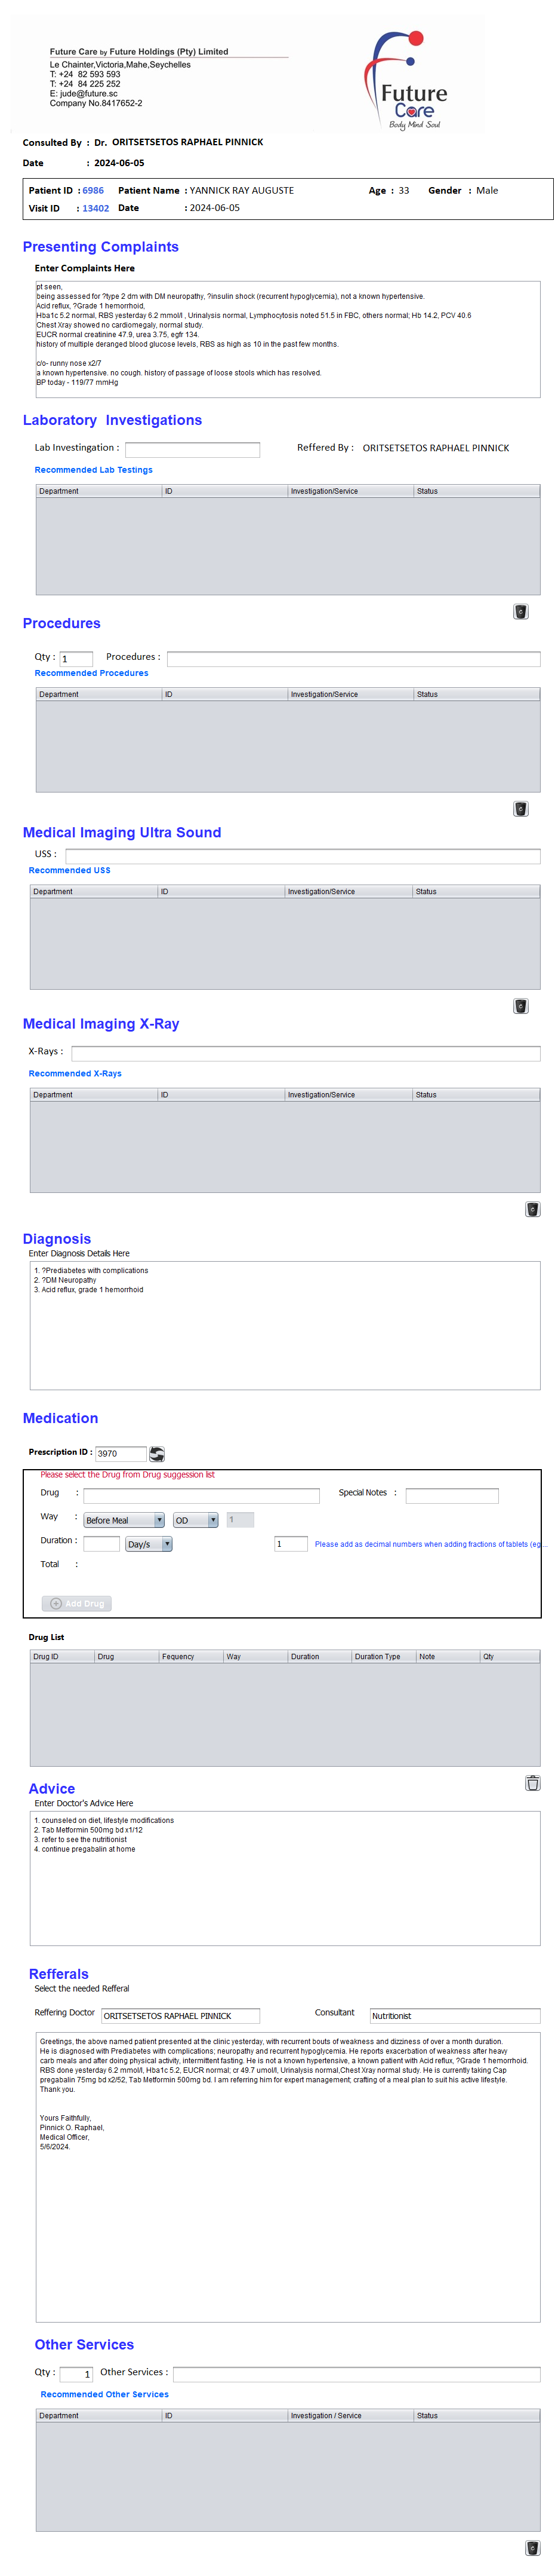Screen dimensions: 555x2576
Task: Click the Diagnosis details text area
Action: (x=285, y=1324)
